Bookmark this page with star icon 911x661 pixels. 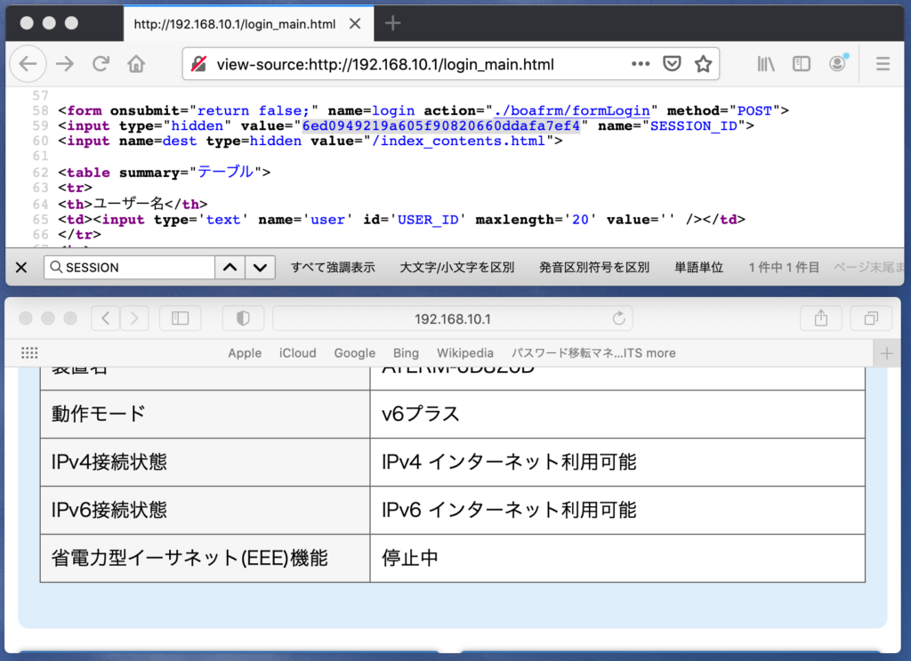click(x=703, y=64)
